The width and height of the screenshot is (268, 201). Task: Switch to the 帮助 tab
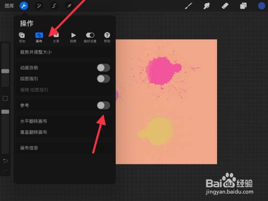coord(107,38)
